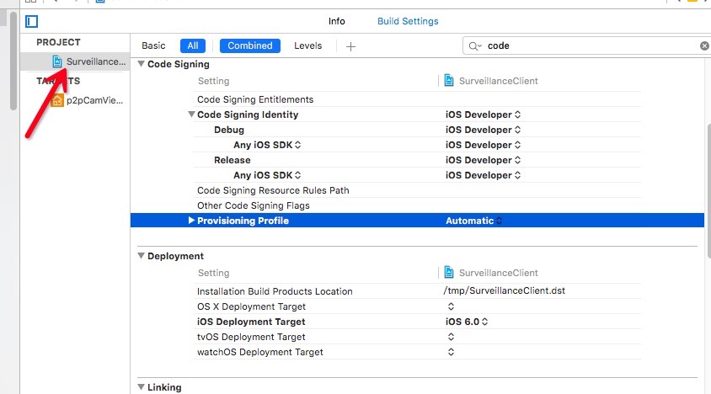
Task: Select Code Signing Resource Rules Path row
Action: click(x=417, y=190)
